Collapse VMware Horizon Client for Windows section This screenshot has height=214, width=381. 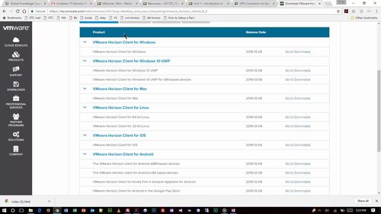[x=85, y=42]
